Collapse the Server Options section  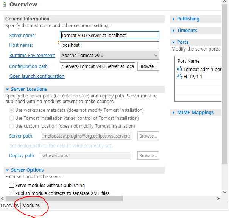[x=7, y=170]
